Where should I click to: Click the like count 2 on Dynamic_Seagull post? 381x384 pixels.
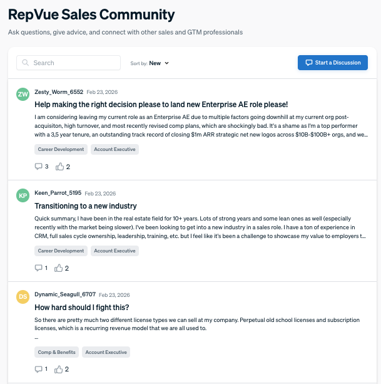point(67,369)
